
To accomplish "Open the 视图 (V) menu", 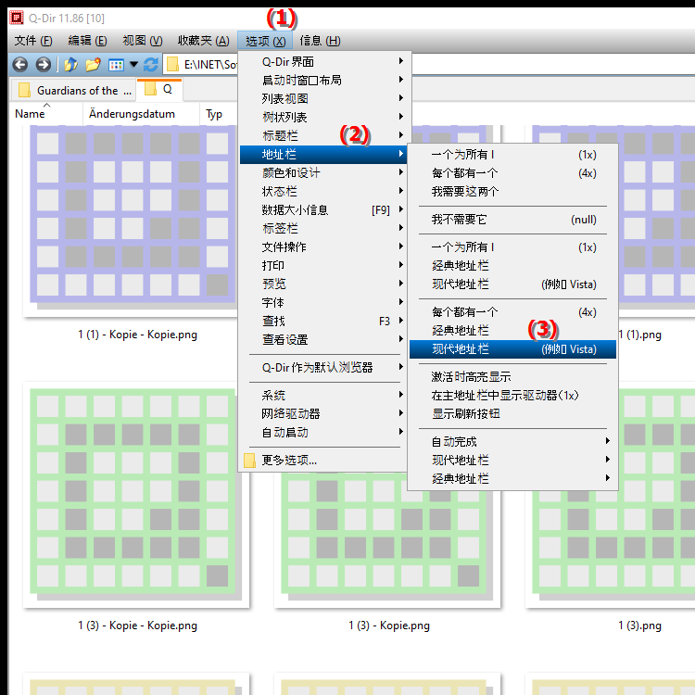I will pos(143,41).
